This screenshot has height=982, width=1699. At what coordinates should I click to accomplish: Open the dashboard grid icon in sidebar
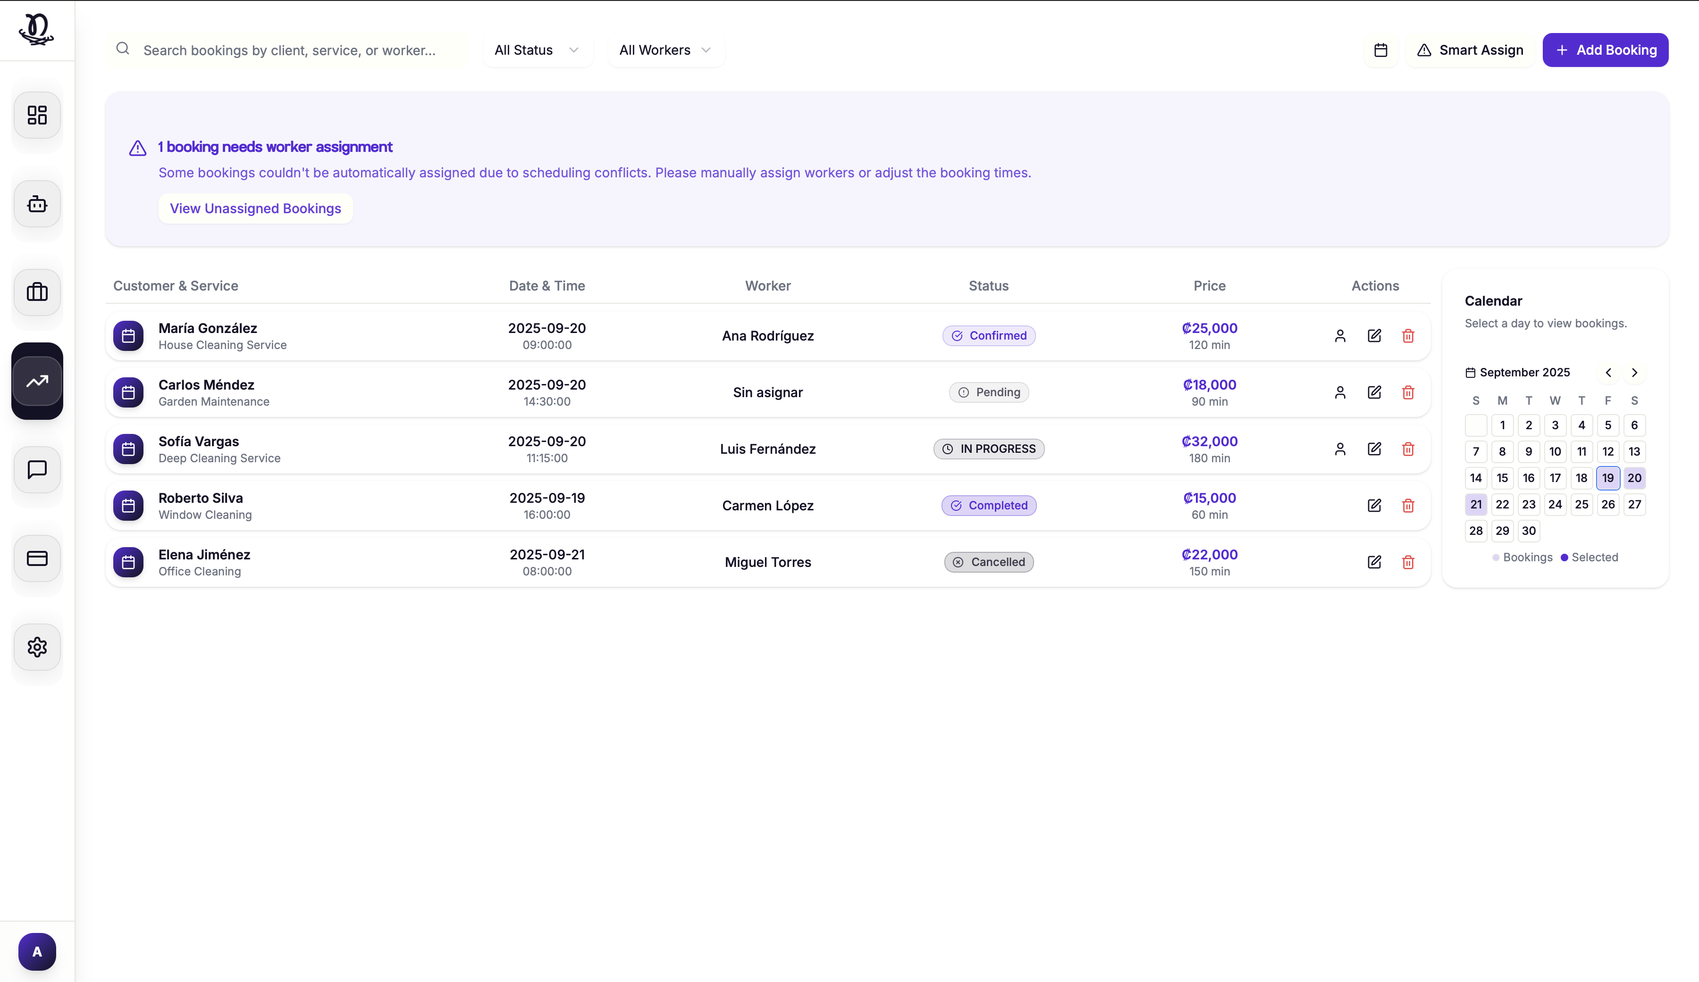(x=36, y=115)
